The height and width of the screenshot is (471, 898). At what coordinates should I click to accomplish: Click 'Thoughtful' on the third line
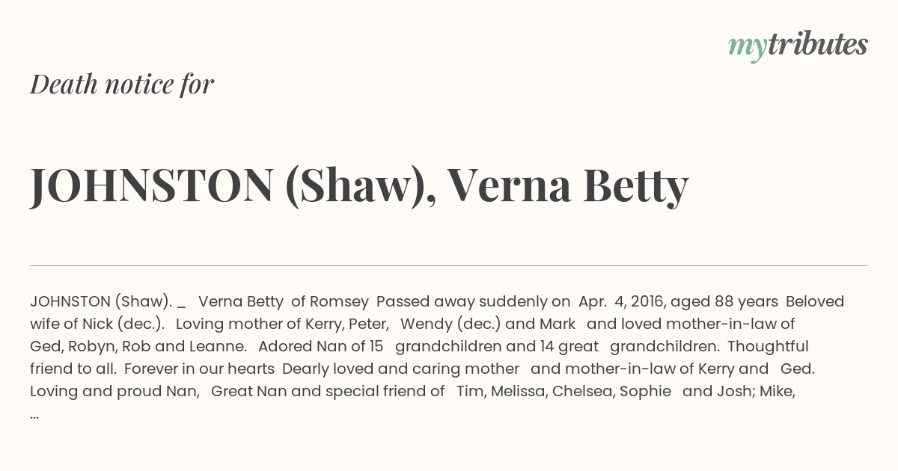(768, 346)
